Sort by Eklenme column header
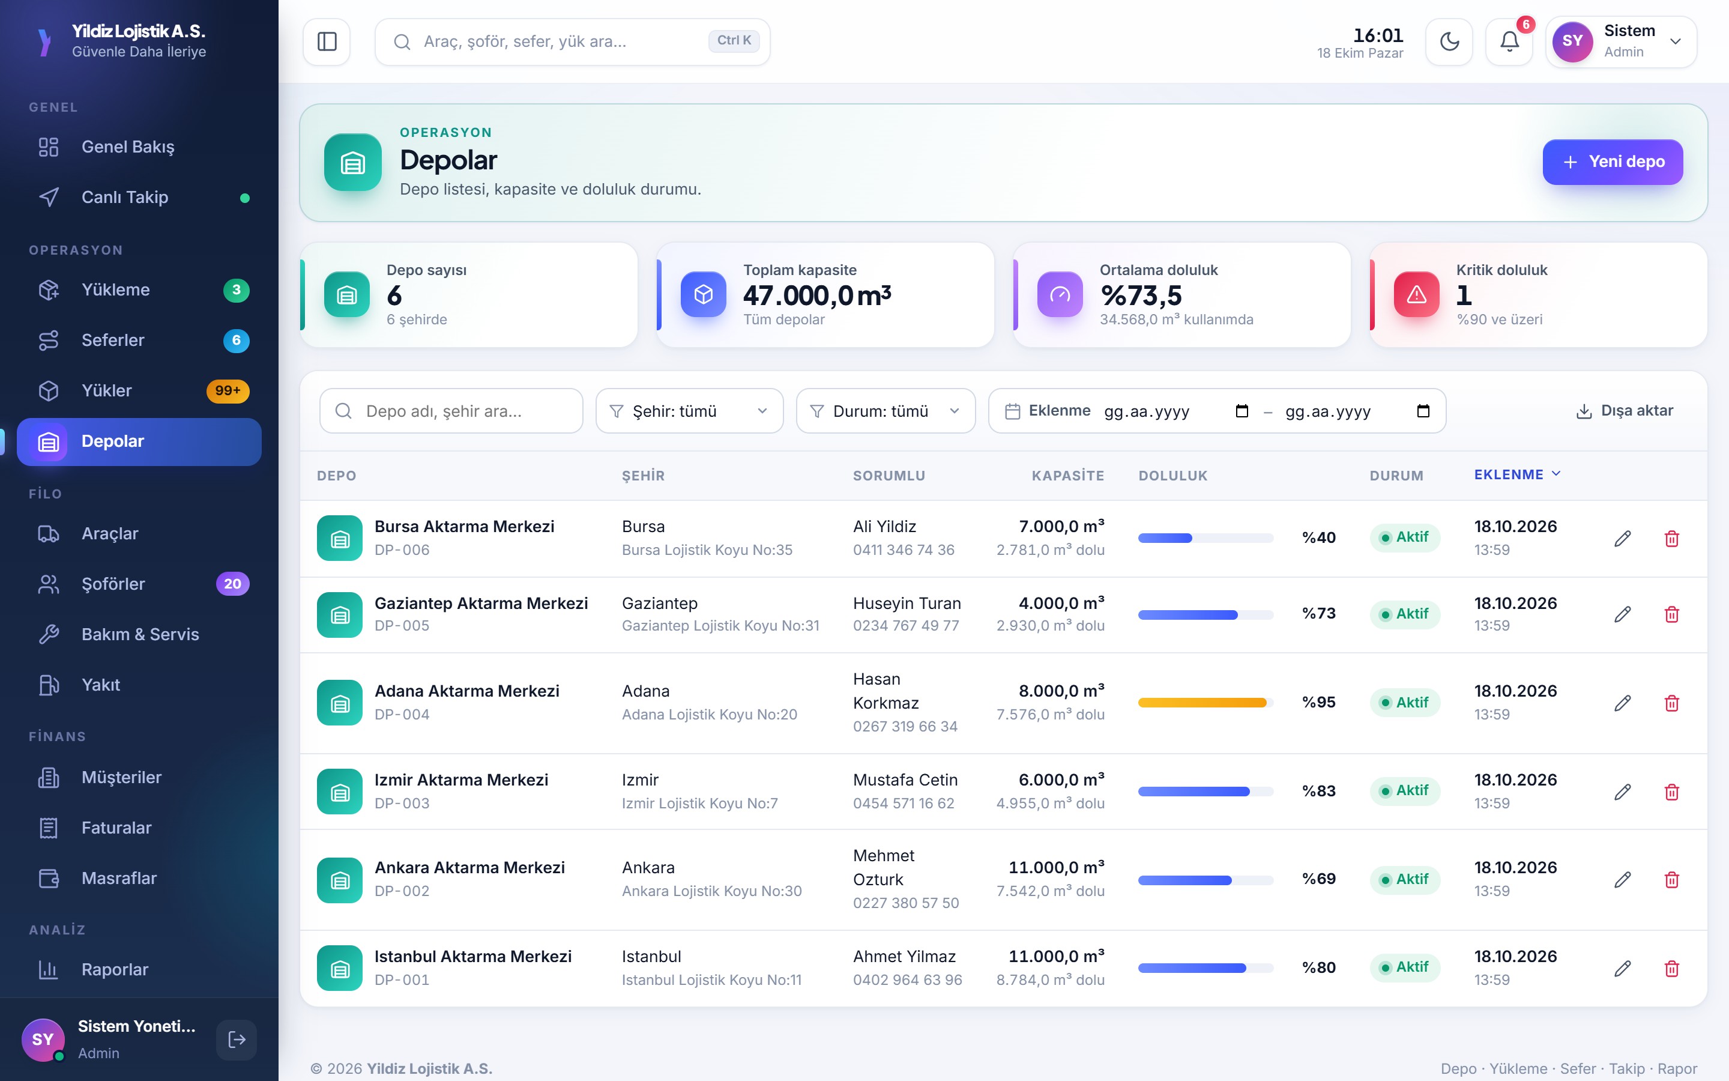Screen dimensions: 1729x1081 1518,474
